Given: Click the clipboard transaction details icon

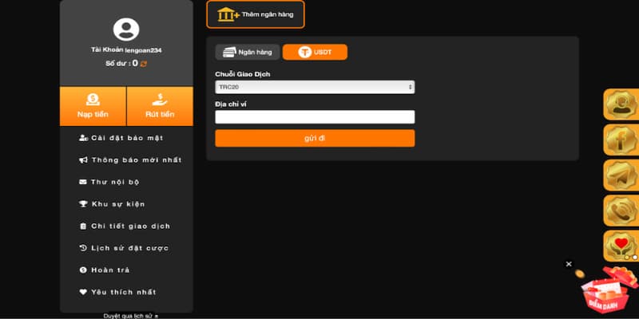Looking at the screenshot, I should (x=83, y=226).
